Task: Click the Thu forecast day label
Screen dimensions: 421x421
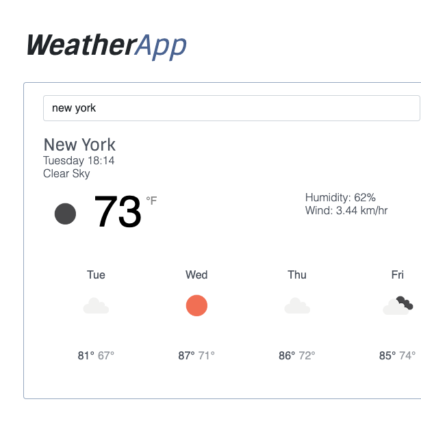Action: (297, 275)
